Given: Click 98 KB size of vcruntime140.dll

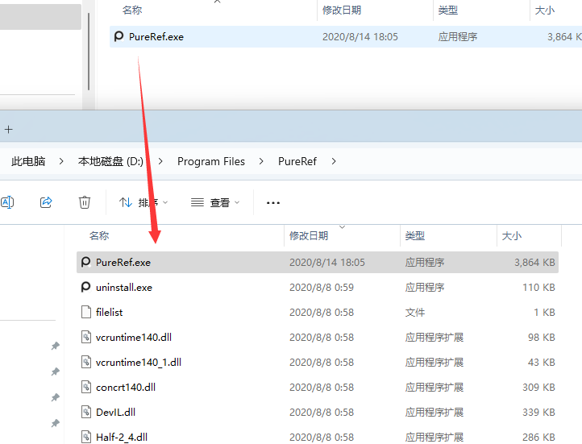Looking at the screenshot, I should point(542,337).
